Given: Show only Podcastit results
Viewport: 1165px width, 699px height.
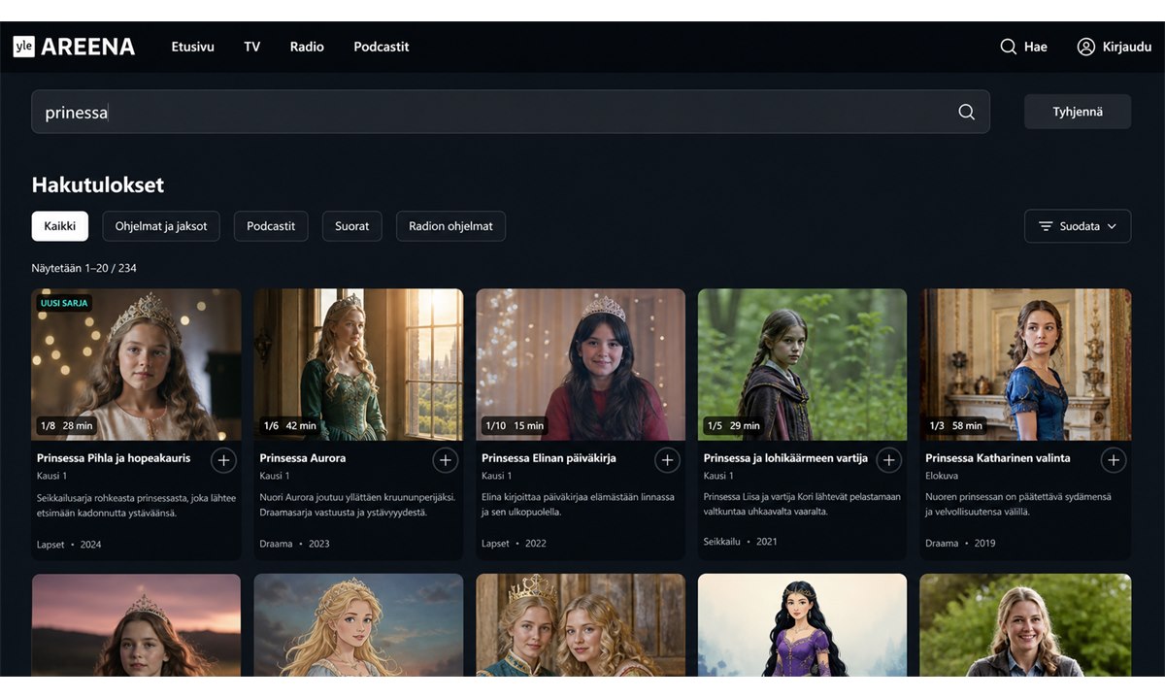Looking at the screenshot, I should tap(271, 226).
